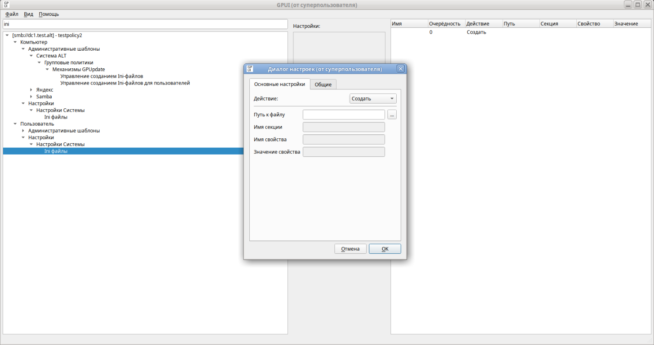
Task: Collapse the Компьютер tree node
Action: tap(15, 42)
